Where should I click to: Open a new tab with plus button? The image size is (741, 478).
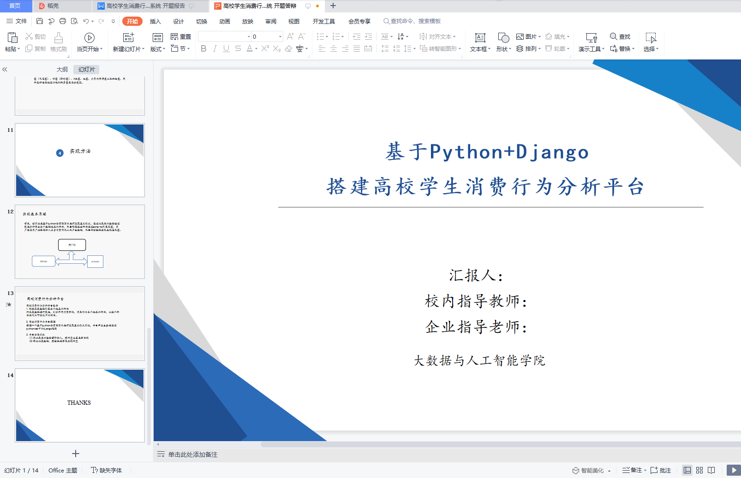tap(333, 6)
